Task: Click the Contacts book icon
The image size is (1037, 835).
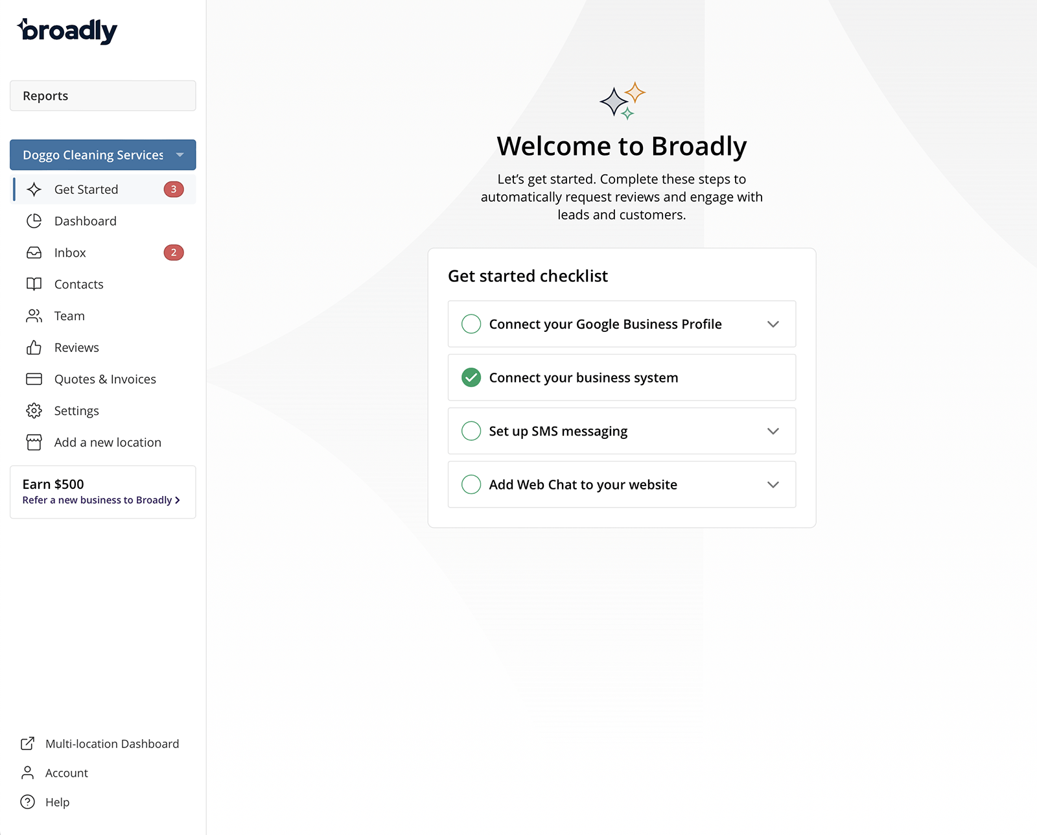Action: (x=34, y=284)
